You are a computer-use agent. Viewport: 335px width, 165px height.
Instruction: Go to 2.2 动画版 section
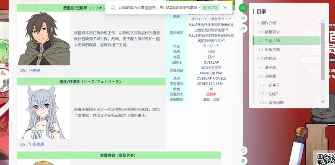tap(267, 76)
